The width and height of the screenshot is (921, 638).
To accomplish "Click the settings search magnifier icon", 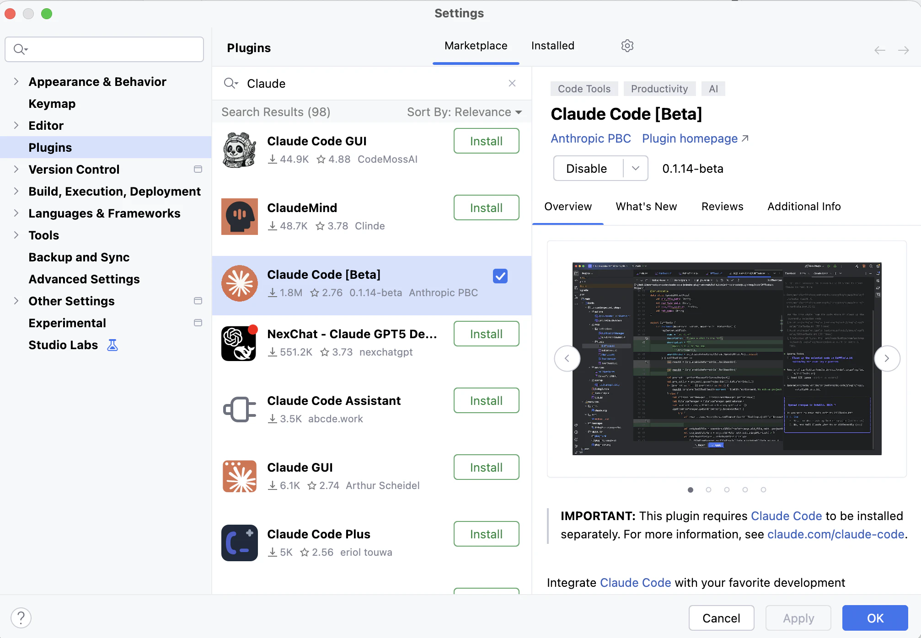I will pos(21,49).
